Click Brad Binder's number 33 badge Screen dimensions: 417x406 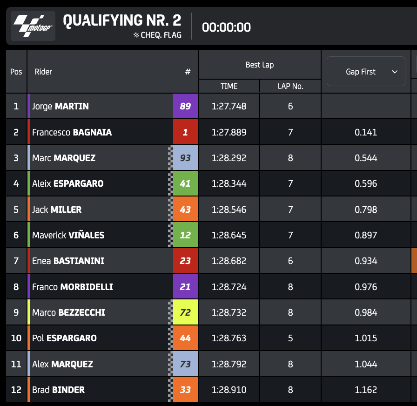[185, 390]
